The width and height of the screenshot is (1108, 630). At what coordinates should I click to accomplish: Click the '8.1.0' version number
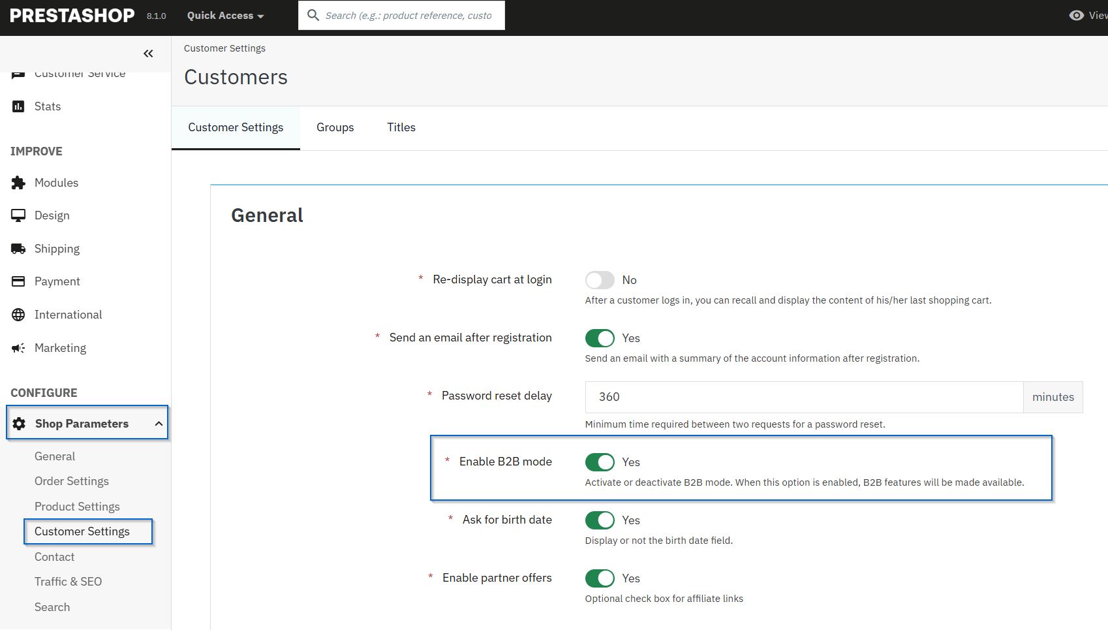157,16
